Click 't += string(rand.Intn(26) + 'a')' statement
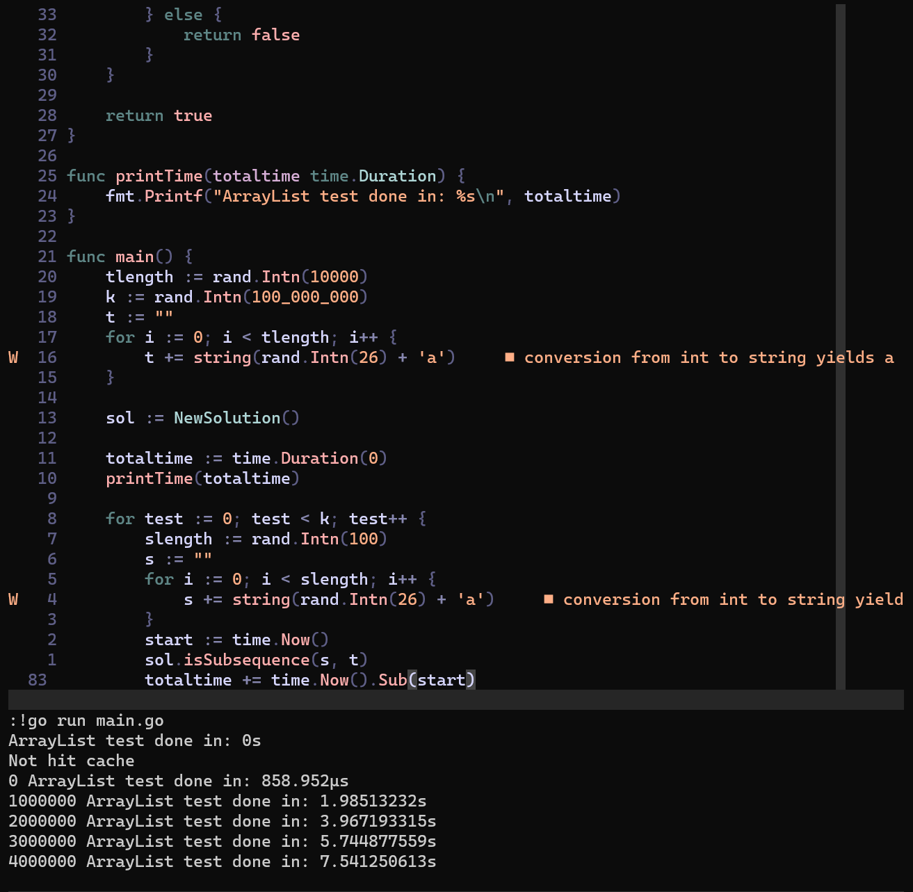The height and width of the screenshot is (892, 913). click(x=300, y=357)
